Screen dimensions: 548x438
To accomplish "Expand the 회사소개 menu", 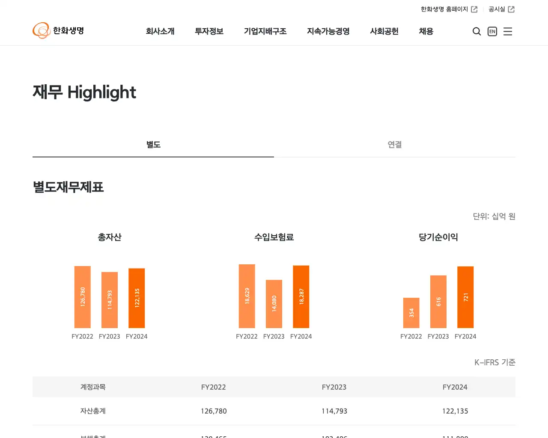I will [x=160, y=31].
